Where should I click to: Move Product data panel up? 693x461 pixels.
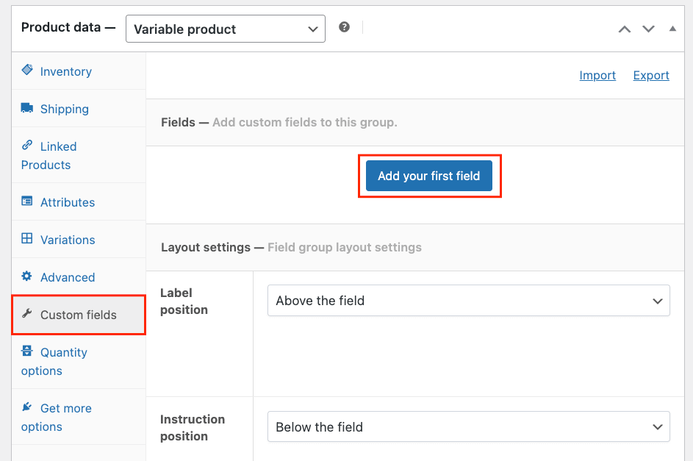625,29
